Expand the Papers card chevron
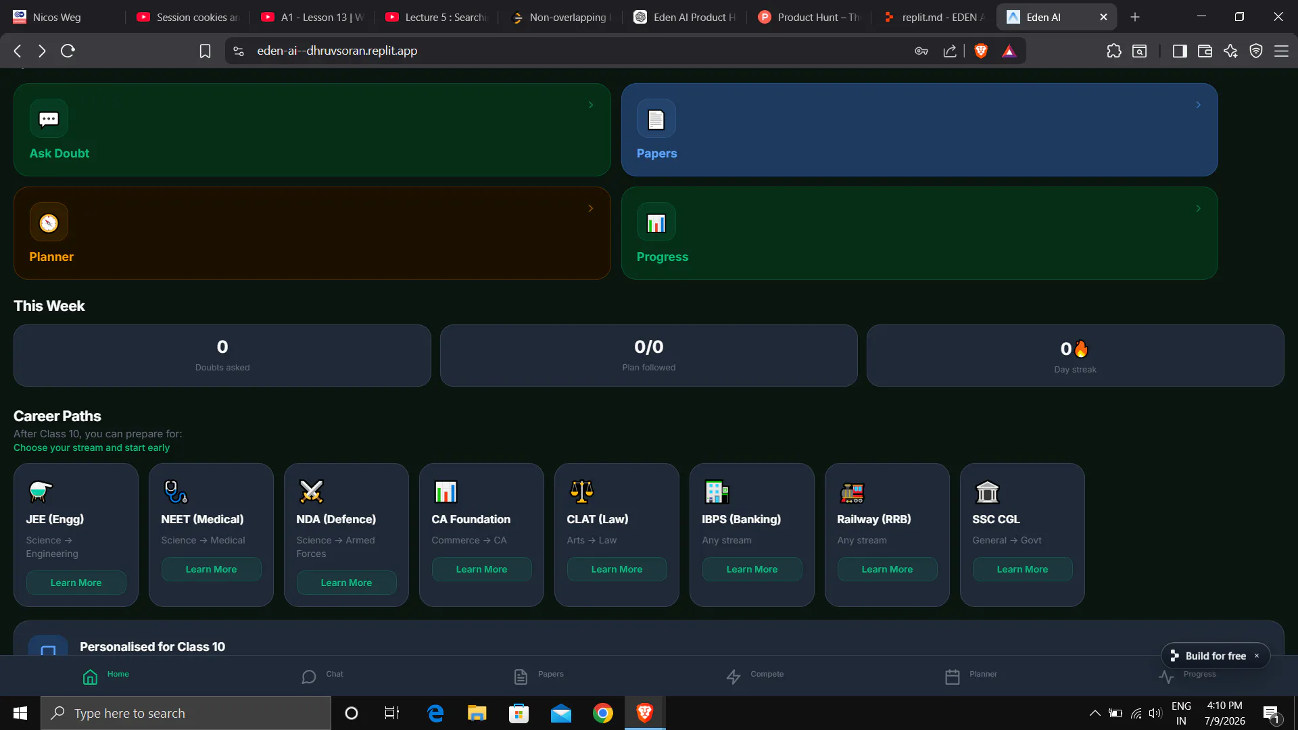This screenshot has width=1298, height=730. (1198, 105)
